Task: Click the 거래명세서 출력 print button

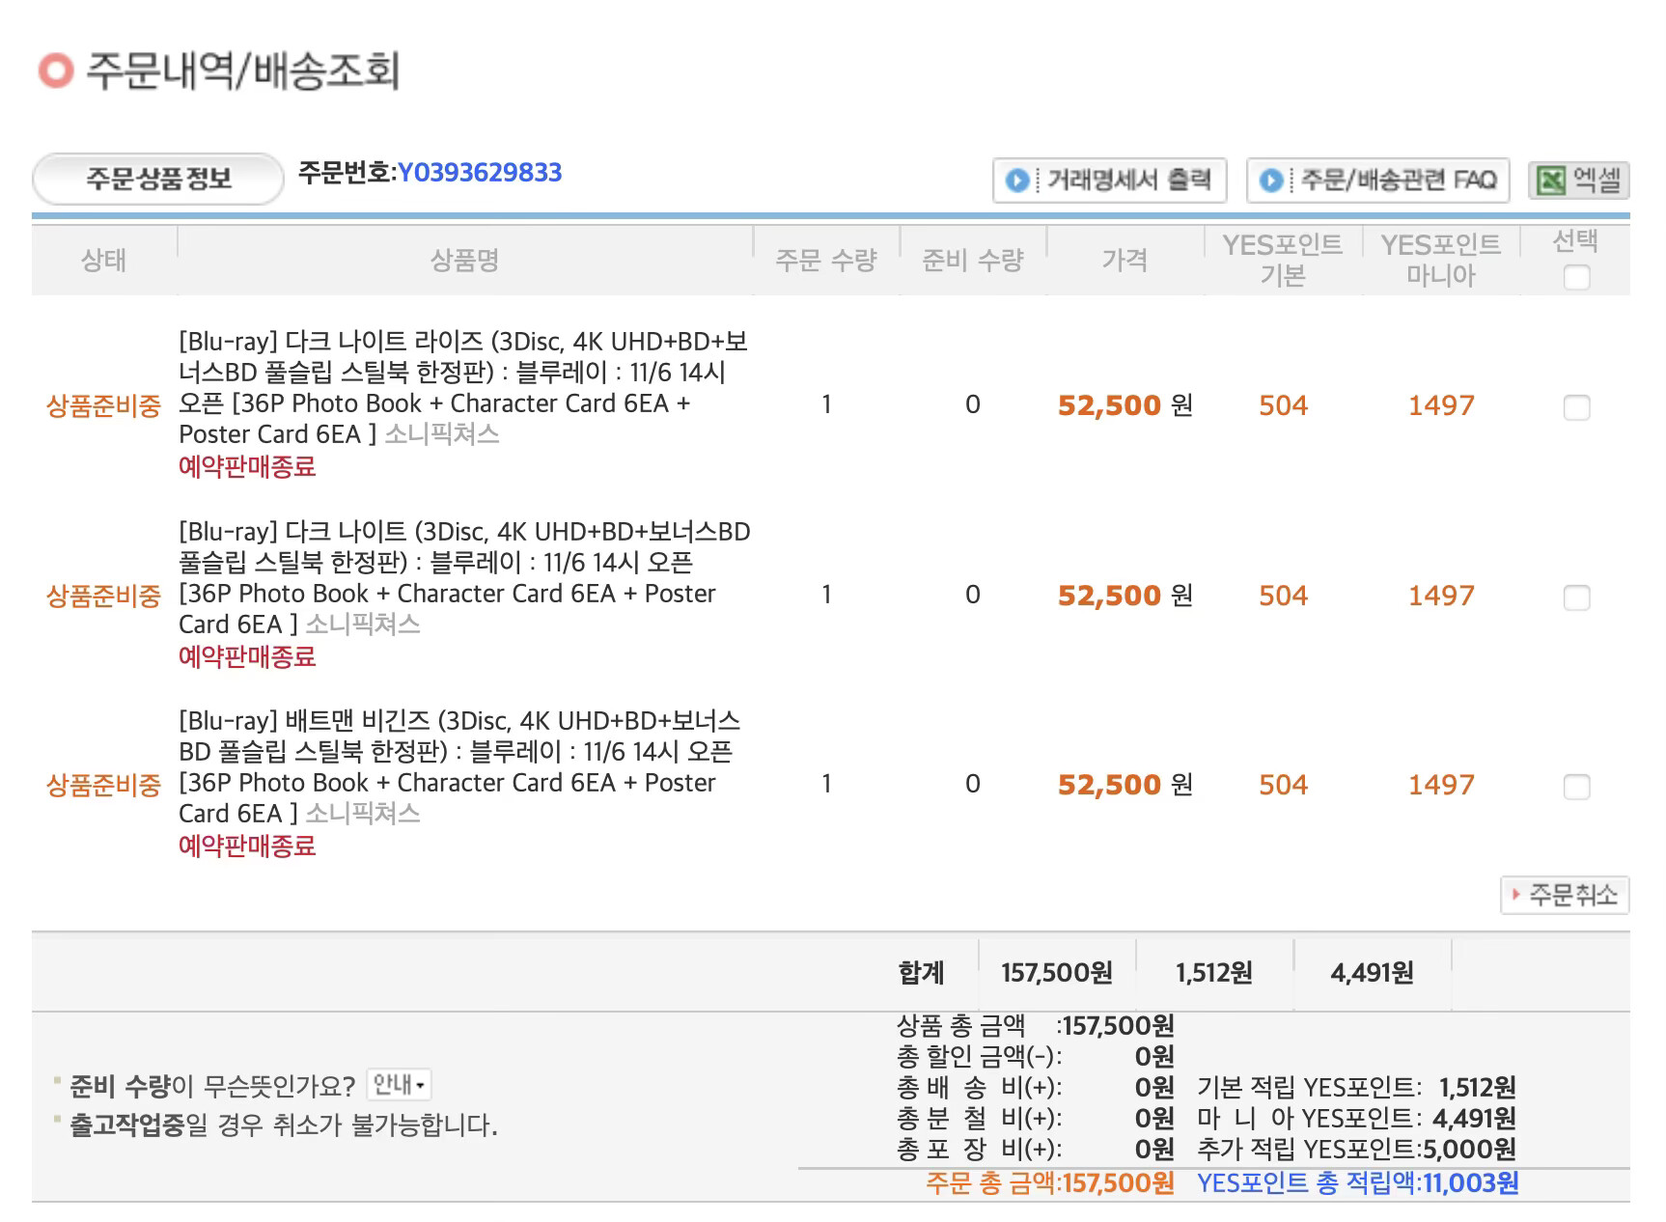Action: point(1109,181)
